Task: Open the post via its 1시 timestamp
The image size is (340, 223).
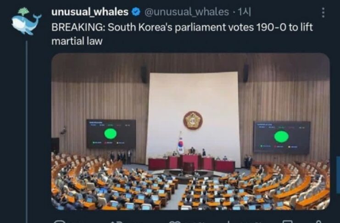Action: (x=245, y=12)
